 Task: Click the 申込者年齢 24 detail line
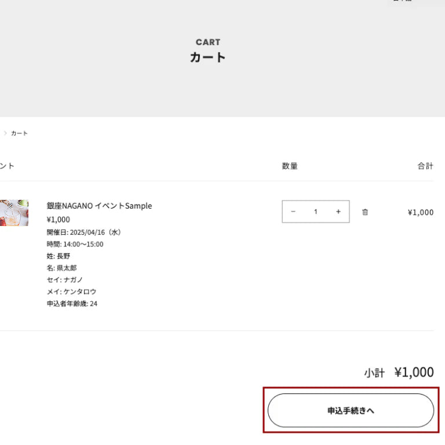72,304
